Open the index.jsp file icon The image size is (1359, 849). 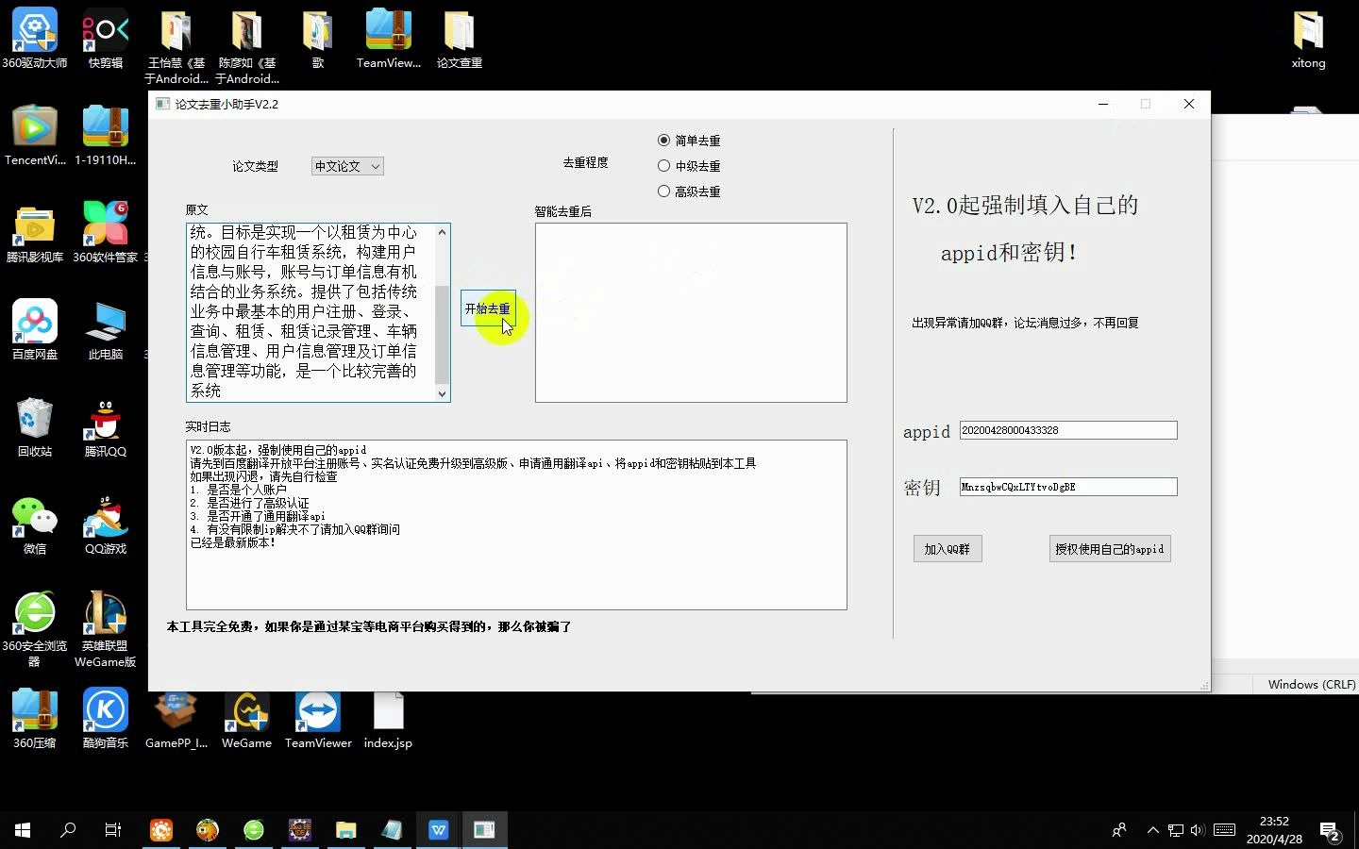coord(388,721)
